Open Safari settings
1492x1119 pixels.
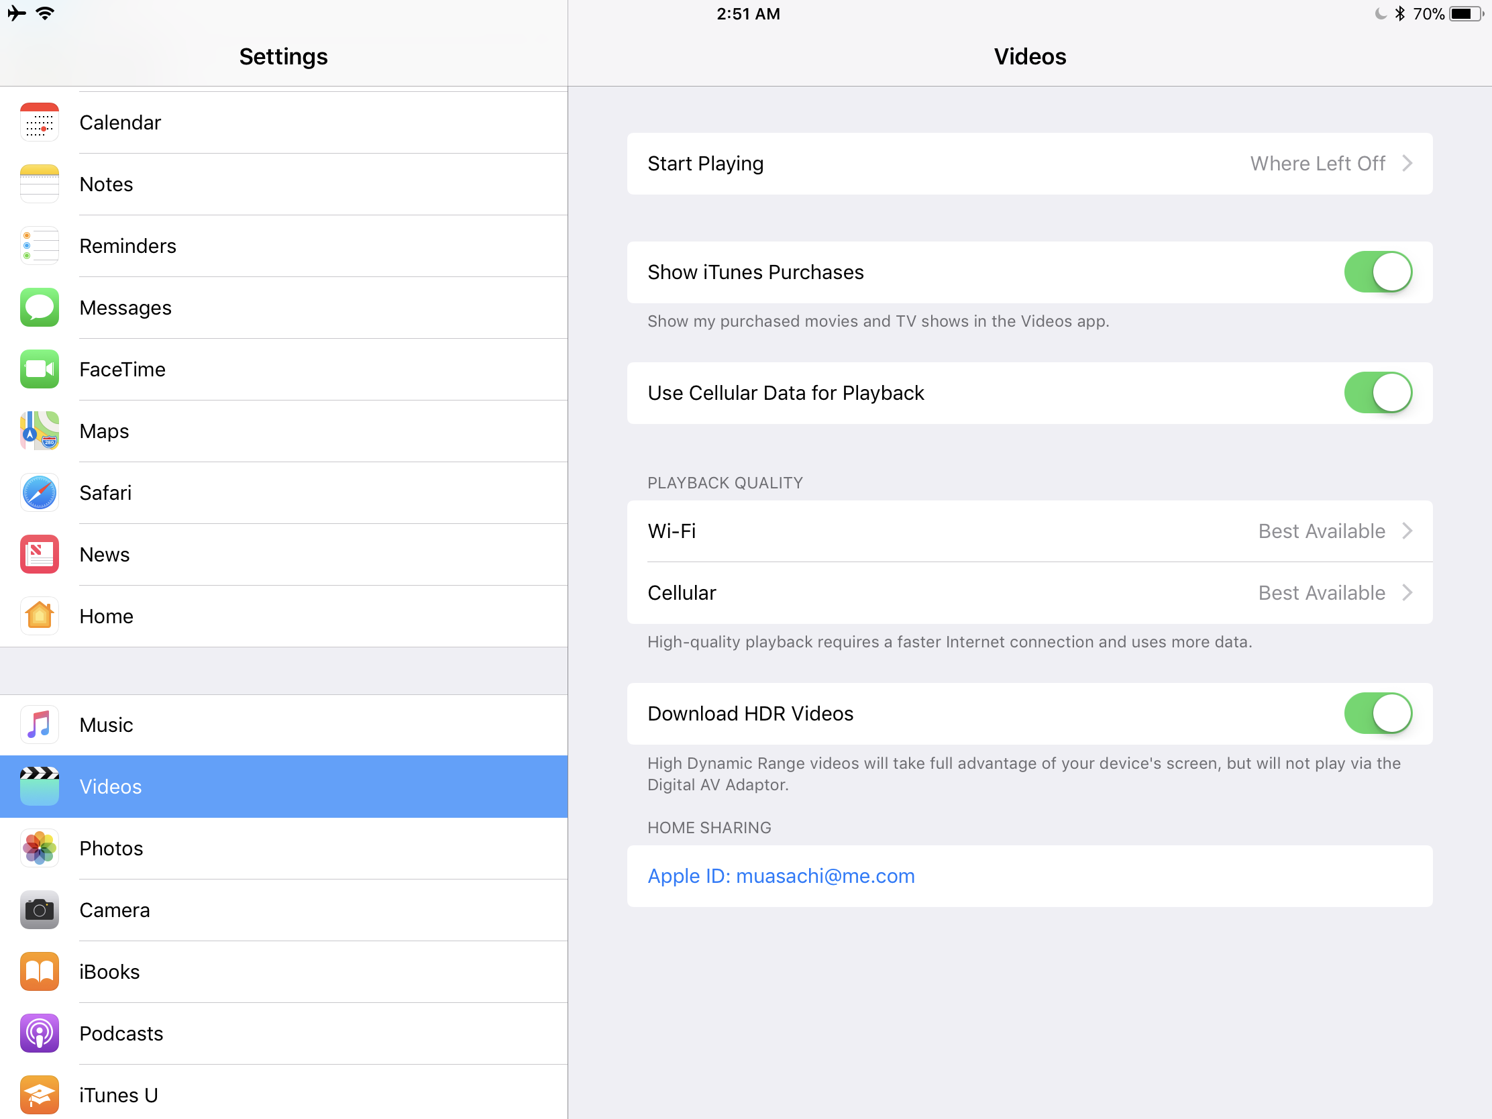point(283,492)
